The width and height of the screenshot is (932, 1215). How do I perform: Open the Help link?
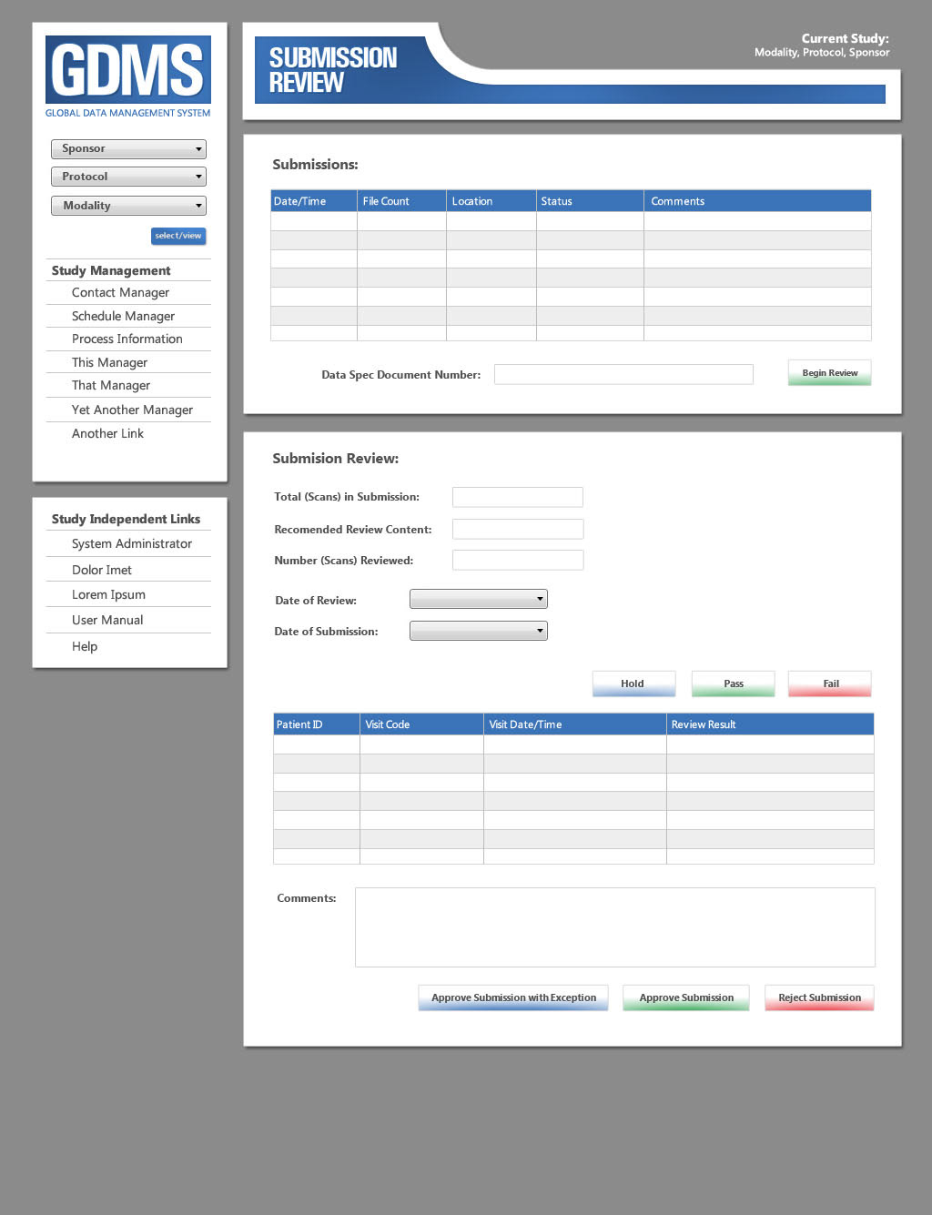point(85,646)
